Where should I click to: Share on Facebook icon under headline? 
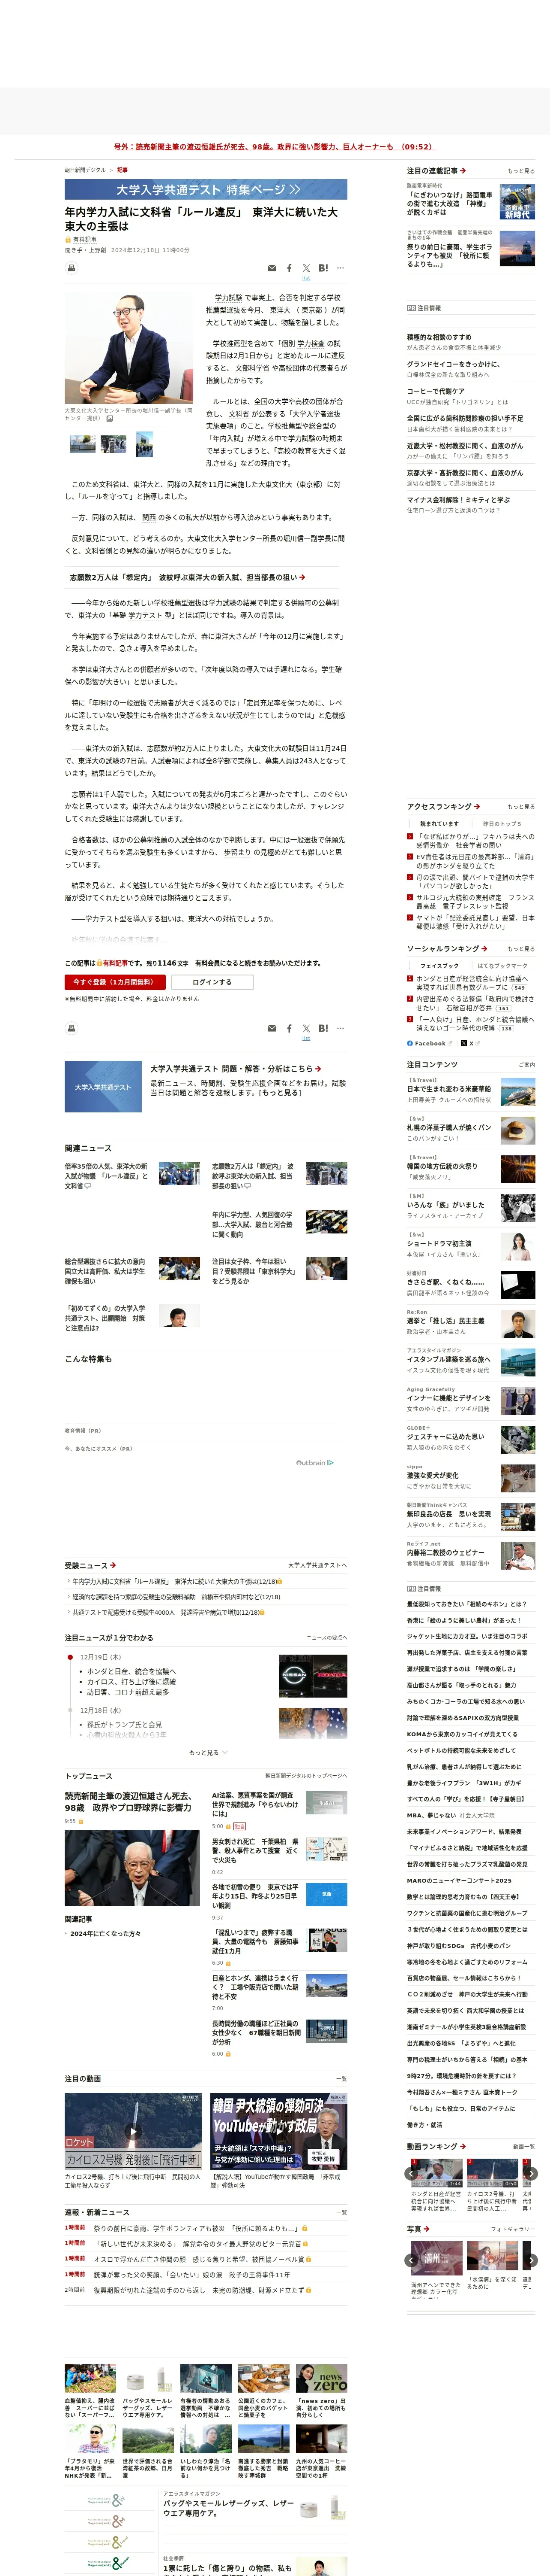click(x=290, y=268)
